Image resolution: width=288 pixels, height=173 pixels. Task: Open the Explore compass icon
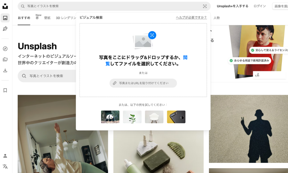click(x=5, y=49)
